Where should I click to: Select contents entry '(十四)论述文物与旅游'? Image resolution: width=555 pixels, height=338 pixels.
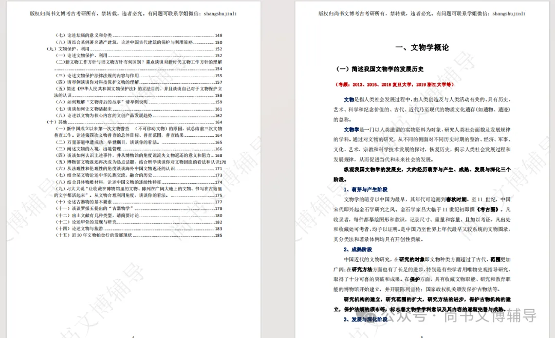click(139, 228)
